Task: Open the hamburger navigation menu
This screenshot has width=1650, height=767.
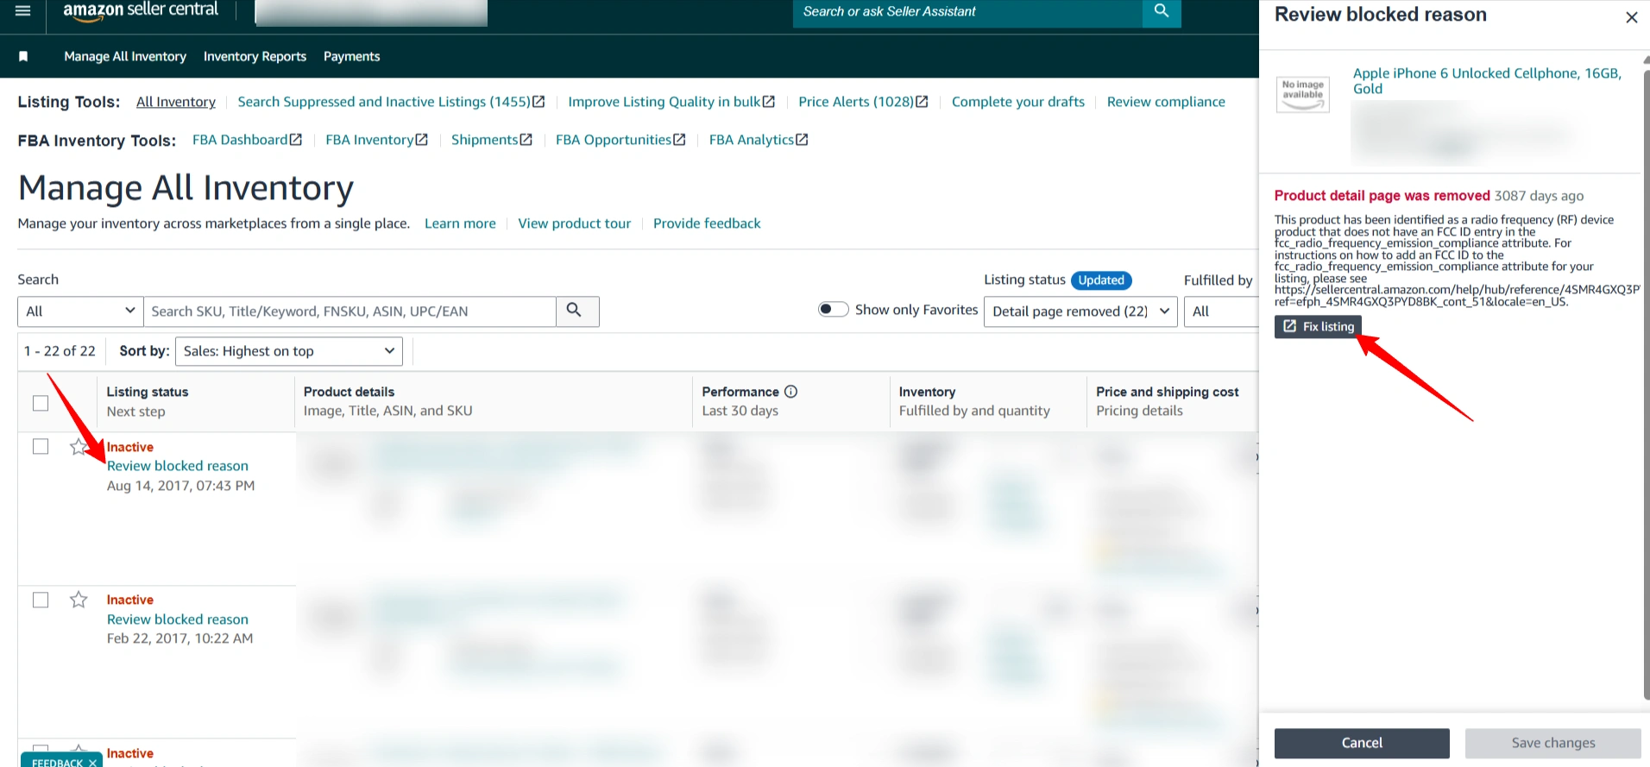Action: coord(23,11)
